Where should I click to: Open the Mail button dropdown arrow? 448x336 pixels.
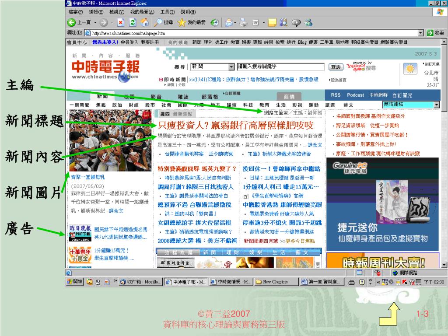click(235, 23)
